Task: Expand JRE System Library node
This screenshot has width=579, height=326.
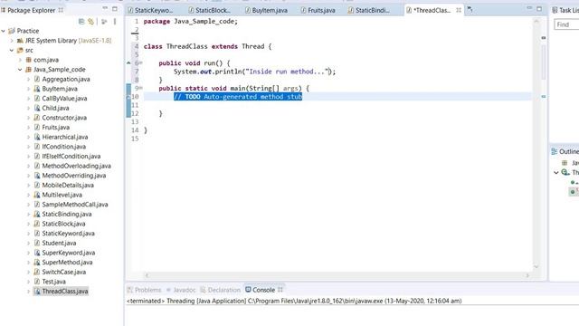Action: click(12, 40)
